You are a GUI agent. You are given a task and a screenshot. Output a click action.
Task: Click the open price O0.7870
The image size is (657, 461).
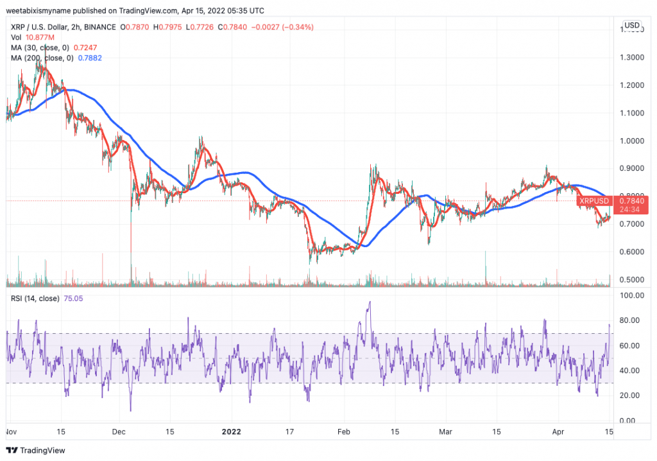click(x=135, y=27)
